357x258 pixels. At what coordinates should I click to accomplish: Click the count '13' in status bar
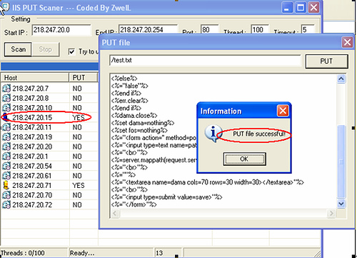click(159, 253)
